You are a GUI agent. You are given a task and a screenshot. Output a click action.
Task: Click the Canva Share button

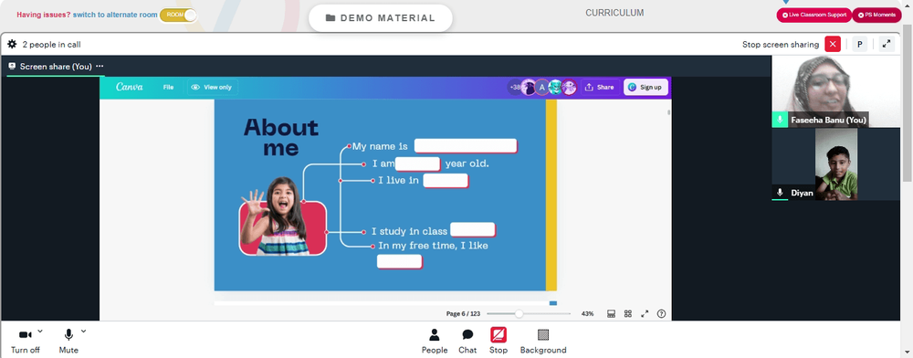tap(600, 88)
